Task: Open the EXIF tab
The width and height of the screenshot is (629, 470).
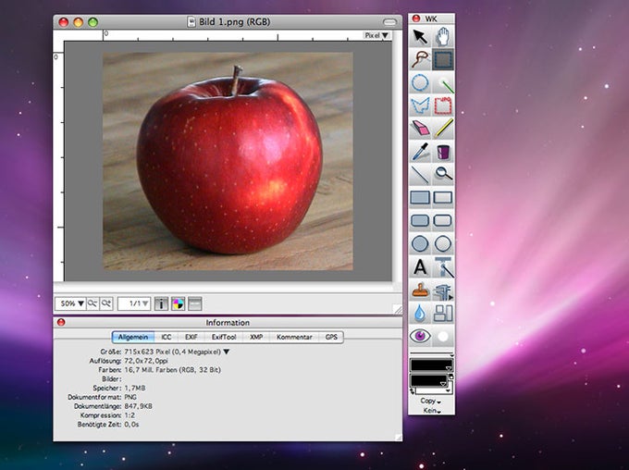Action: [x=191, y=337]
